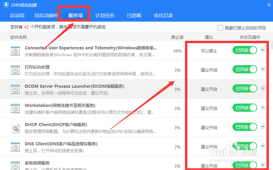Close the 2345优化加速 window
Viewport: 273px width, 170px height.
tap(269, 5)
